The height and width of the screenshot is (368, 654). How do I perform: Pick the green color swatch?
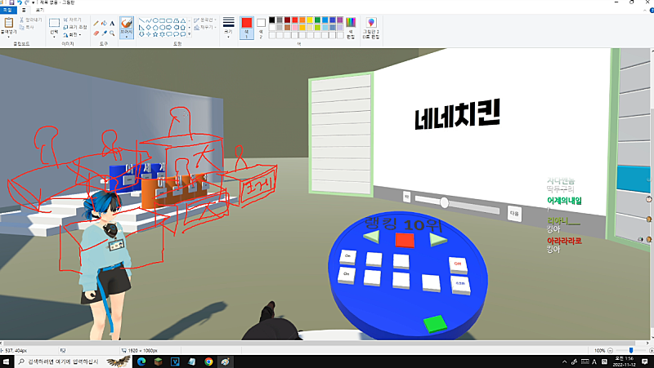pos(317,20)
